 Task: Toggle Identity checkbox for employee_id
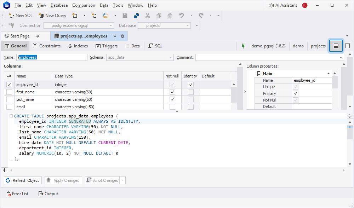[191, 85]
